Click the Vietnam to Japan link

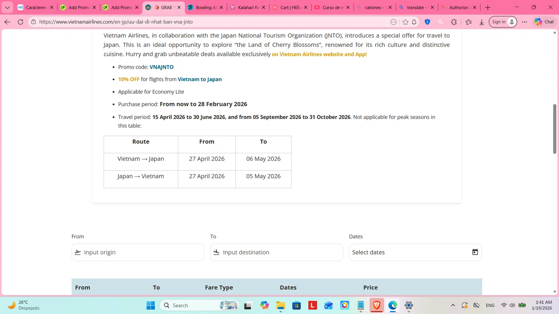[x=200, y=79]
